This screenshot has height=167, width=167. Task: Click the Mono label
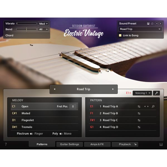(x=68, y=134)
